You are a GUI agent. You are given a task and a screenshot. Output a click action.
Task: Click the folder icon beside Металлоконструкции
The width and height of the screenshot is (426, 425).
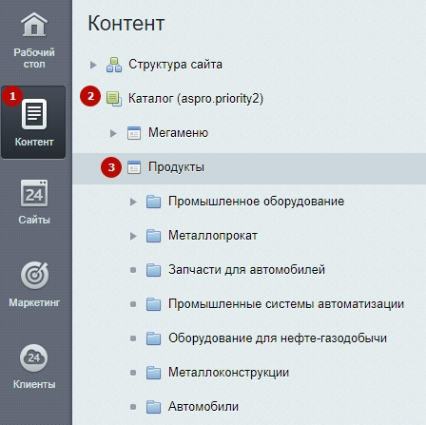click(x=154, y=373)
